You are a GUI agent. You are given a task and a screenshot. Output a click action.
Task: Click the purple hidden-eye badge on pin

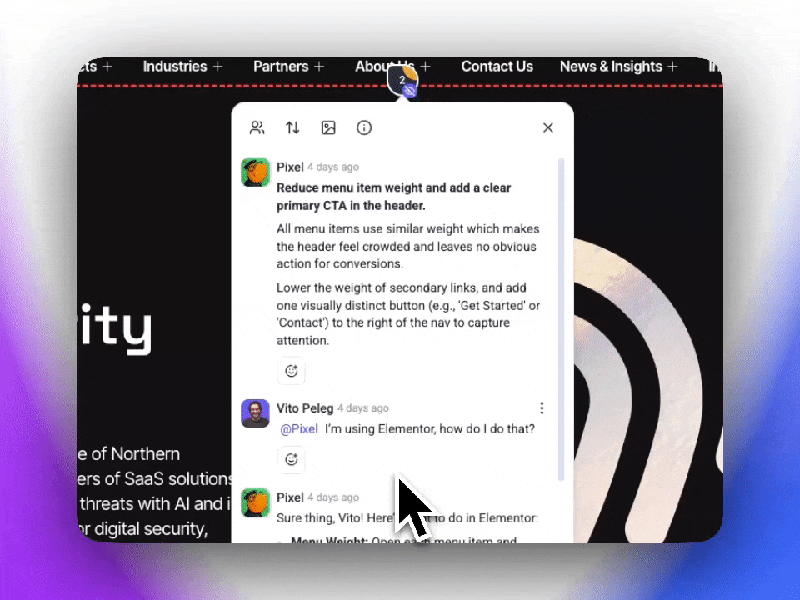[x=409, y=92]
